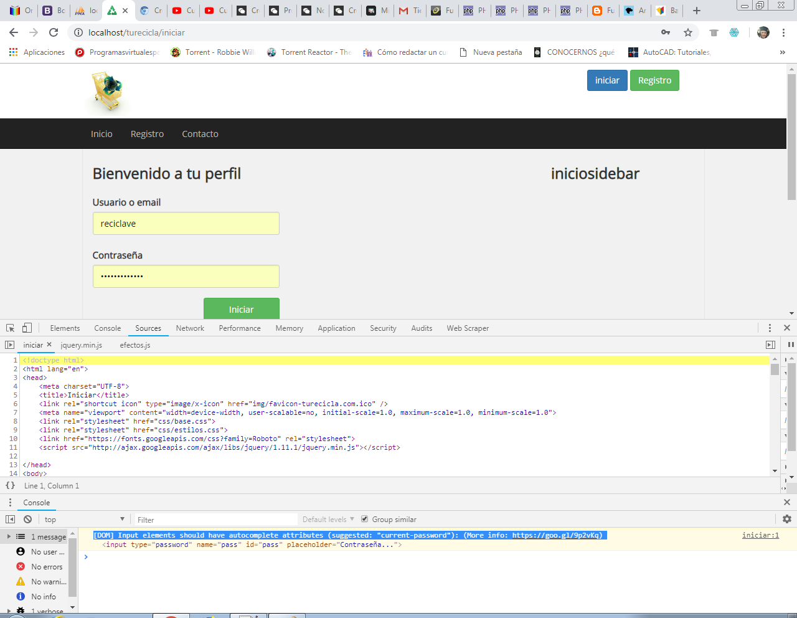Reload the page
The width and height of the screenshot is (797, 618).
[x=54, y=32]
